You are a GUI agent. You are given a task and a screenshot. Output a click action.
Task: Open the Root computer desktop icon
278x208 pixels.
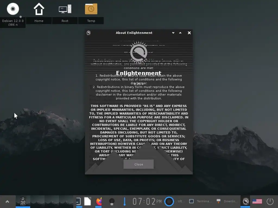click(x=65, y=9)
